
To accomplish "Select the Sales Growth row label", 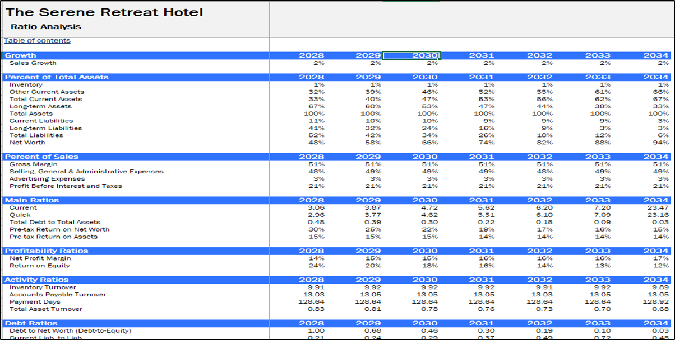I will coord(33,63).
